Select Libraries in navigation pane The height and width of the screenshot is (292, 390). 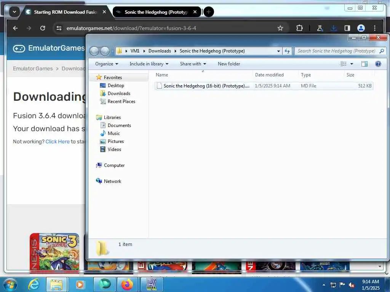pos(112,117)
